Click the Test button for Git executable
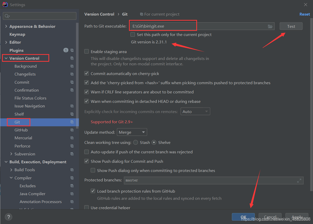The height and width of the screenshot is (224, 313). (291, 26)
